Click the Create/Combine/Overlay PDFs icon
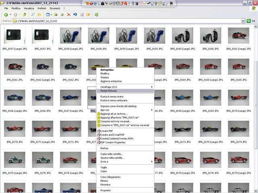This screenshot has width=258, height=193. [99, 138]
